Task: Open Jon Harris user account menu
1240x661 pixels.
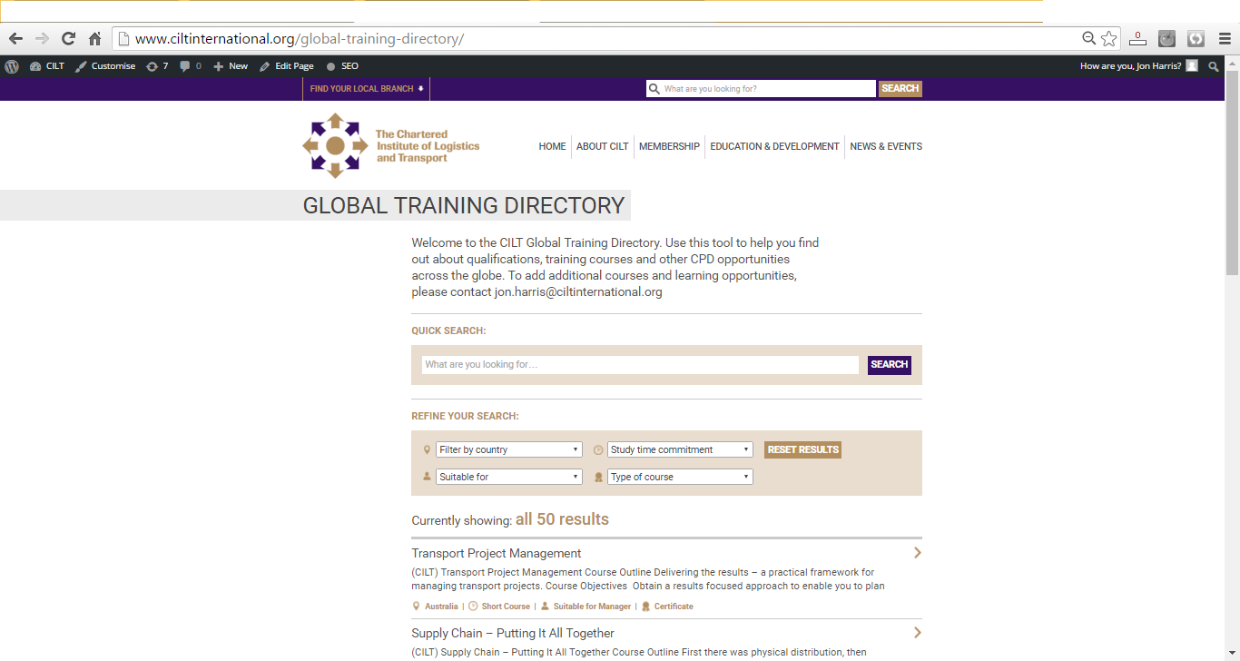Action: 1138,66
